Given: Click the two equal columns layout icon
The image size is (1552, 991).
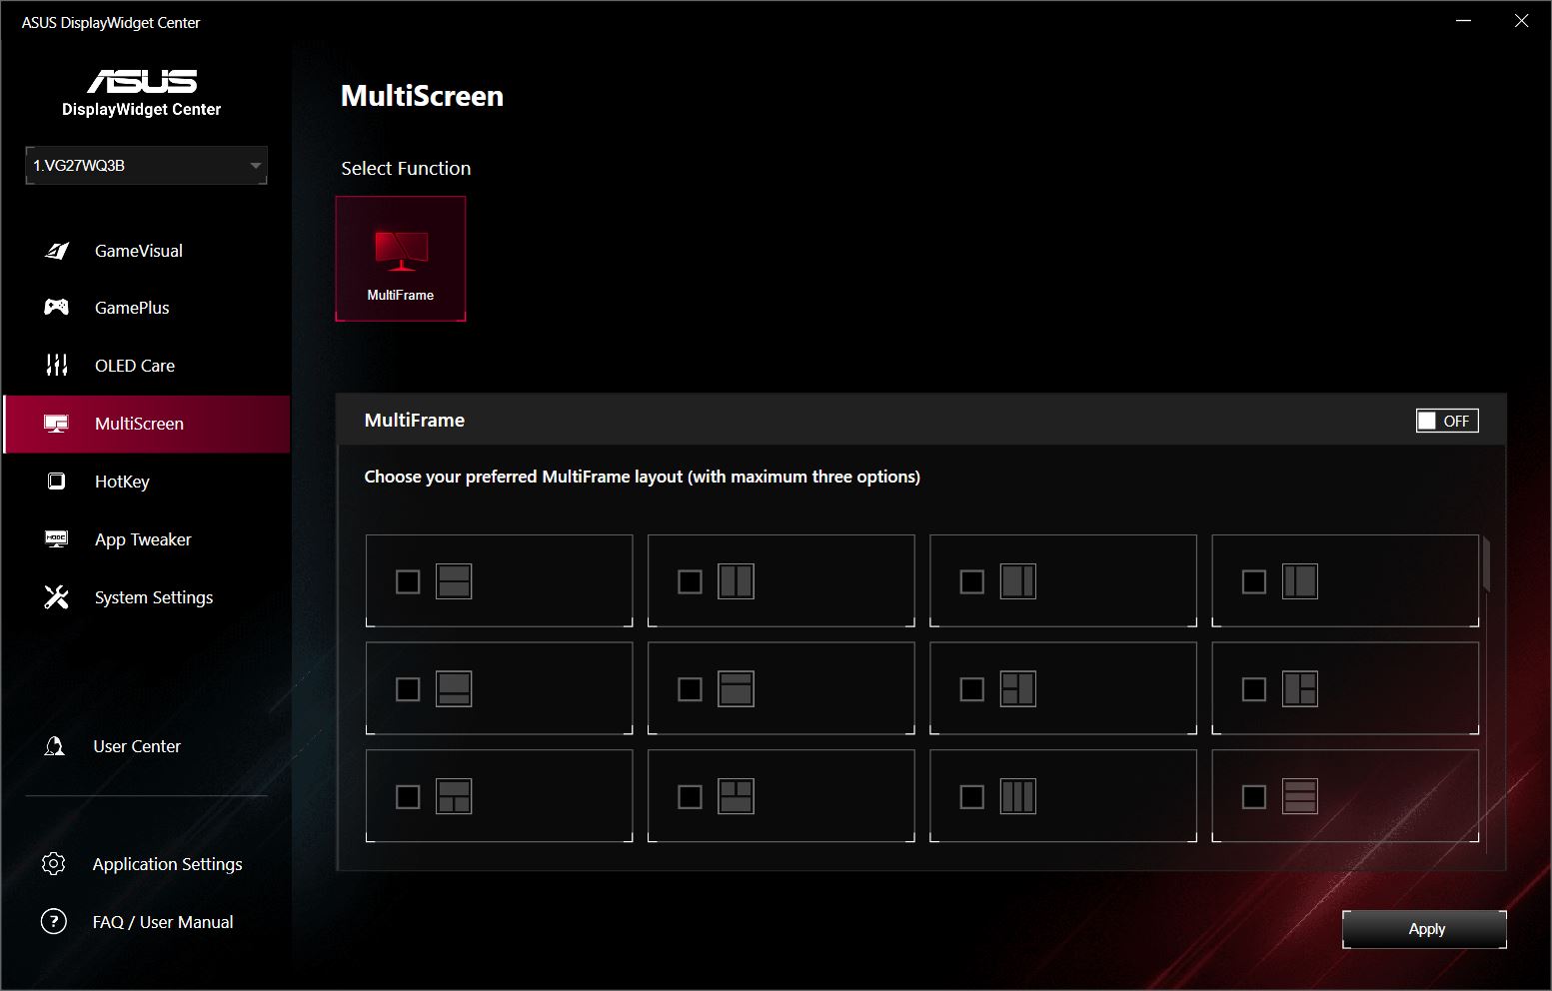Looking at the screenshot, I should (x=736, y=581).
